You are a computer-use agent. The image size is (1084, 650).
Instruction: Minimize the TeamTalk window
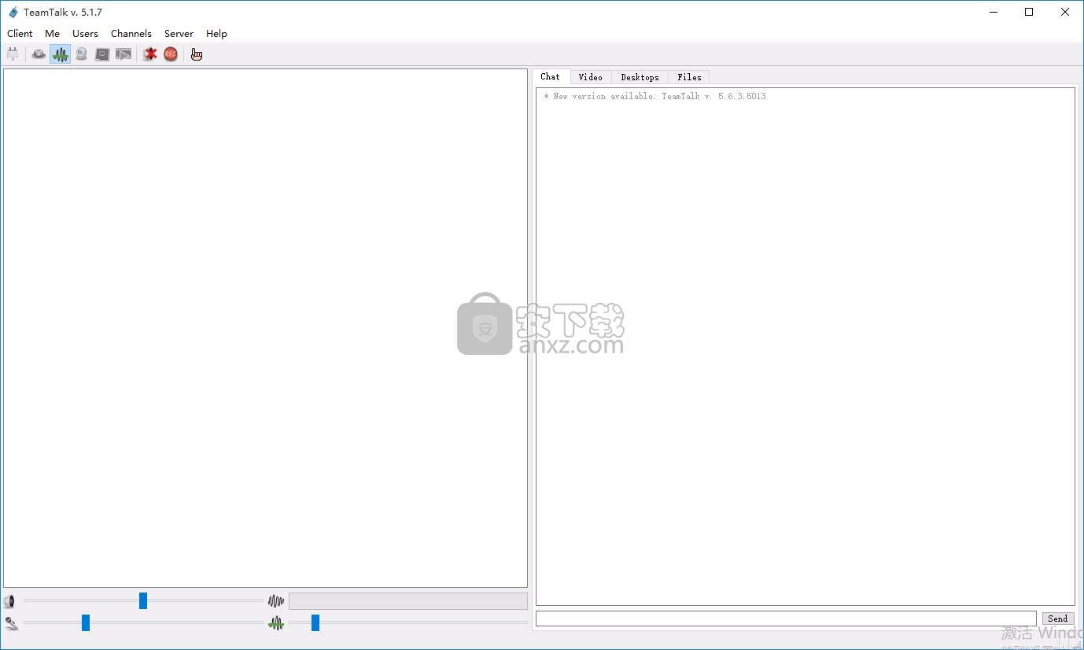click(x=993, y=12)
